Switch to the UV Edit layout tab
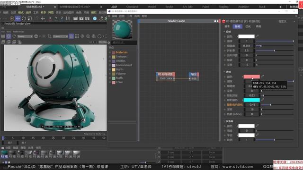This screenshot has width=303, height=170. click(187, 7)
